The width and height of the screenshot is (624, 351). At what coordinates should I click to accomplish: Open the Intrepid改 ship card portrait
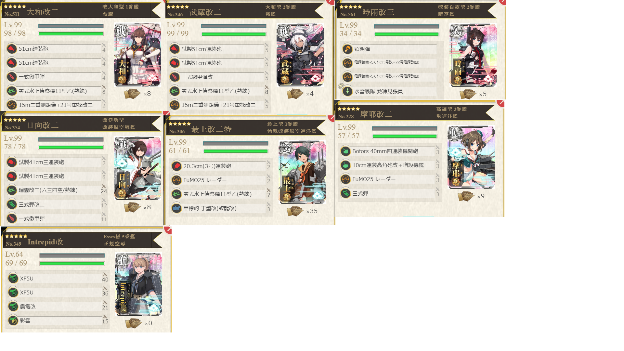139,284
